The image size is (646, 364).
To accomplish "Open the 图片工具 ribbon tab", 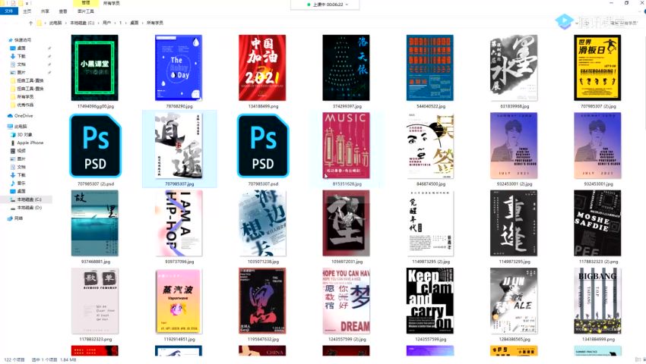I will pos(86,11).
